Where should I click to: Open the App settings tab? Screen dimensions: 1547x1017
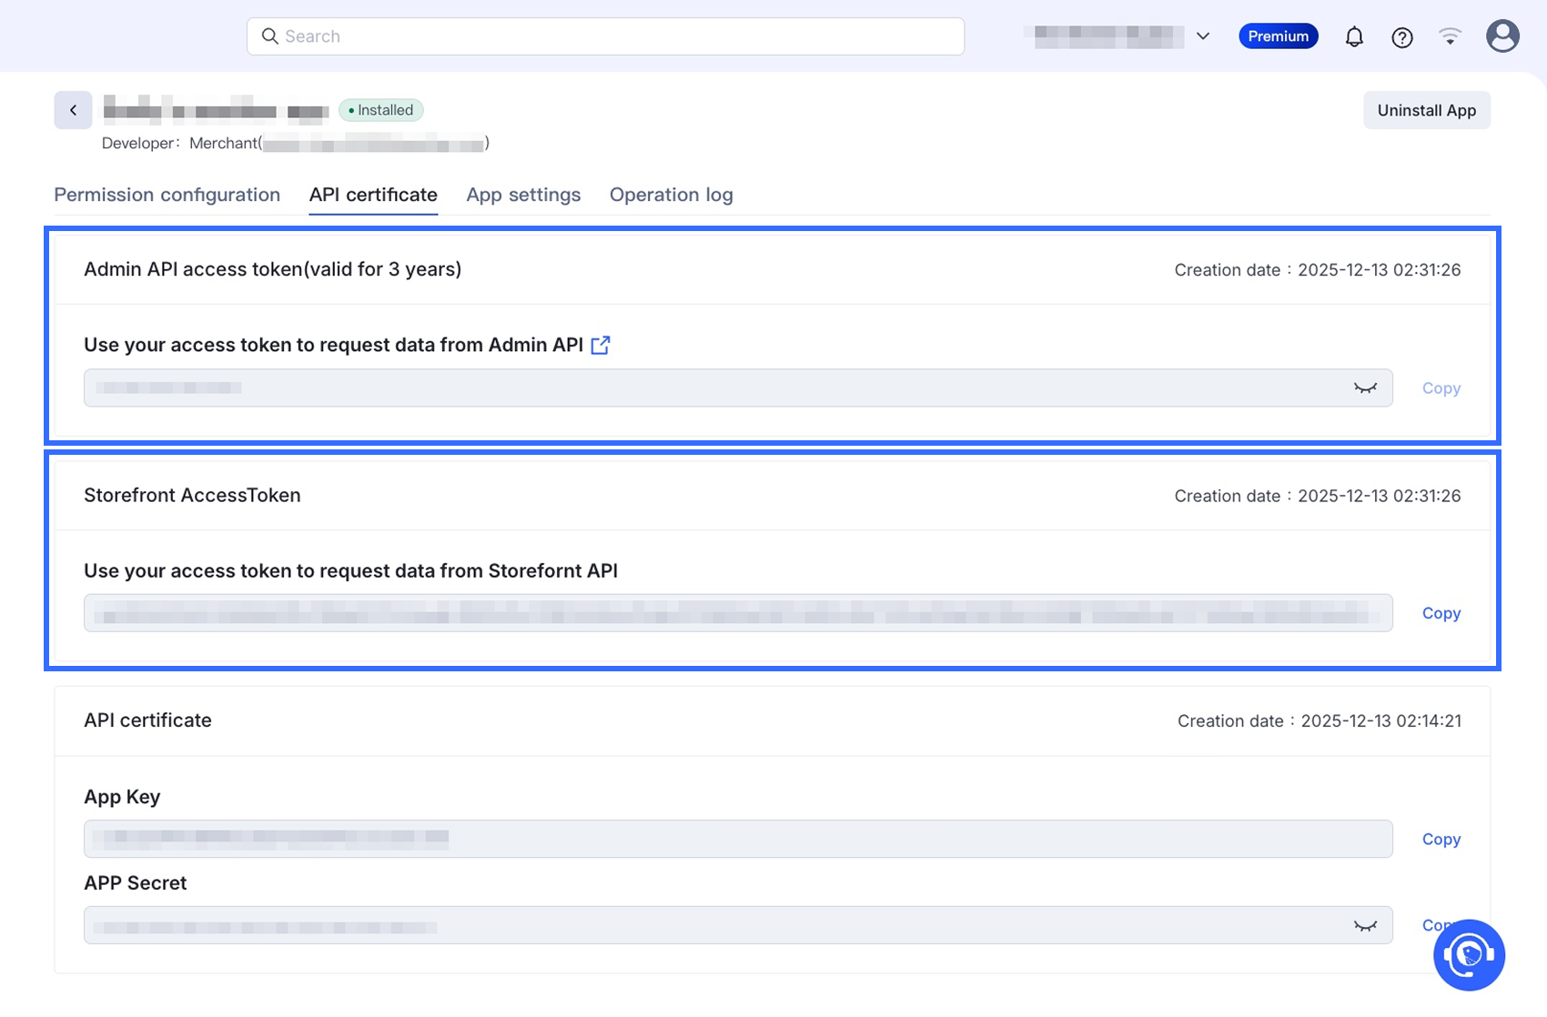(523, 195)
